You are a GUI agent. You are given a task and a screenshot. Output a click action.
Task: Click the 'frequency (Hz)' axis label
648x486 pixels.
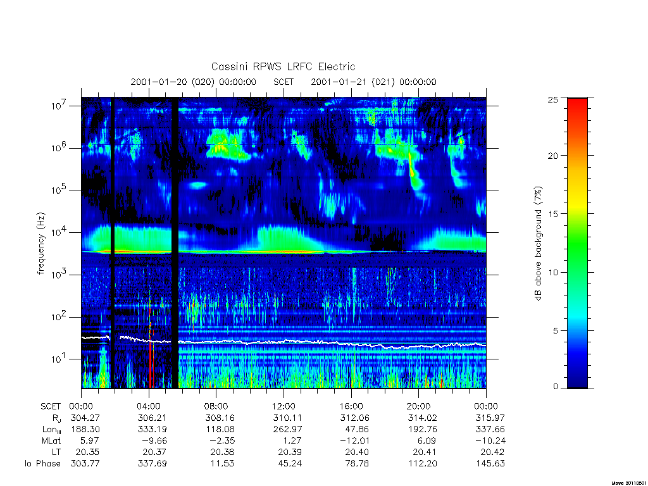40,244
